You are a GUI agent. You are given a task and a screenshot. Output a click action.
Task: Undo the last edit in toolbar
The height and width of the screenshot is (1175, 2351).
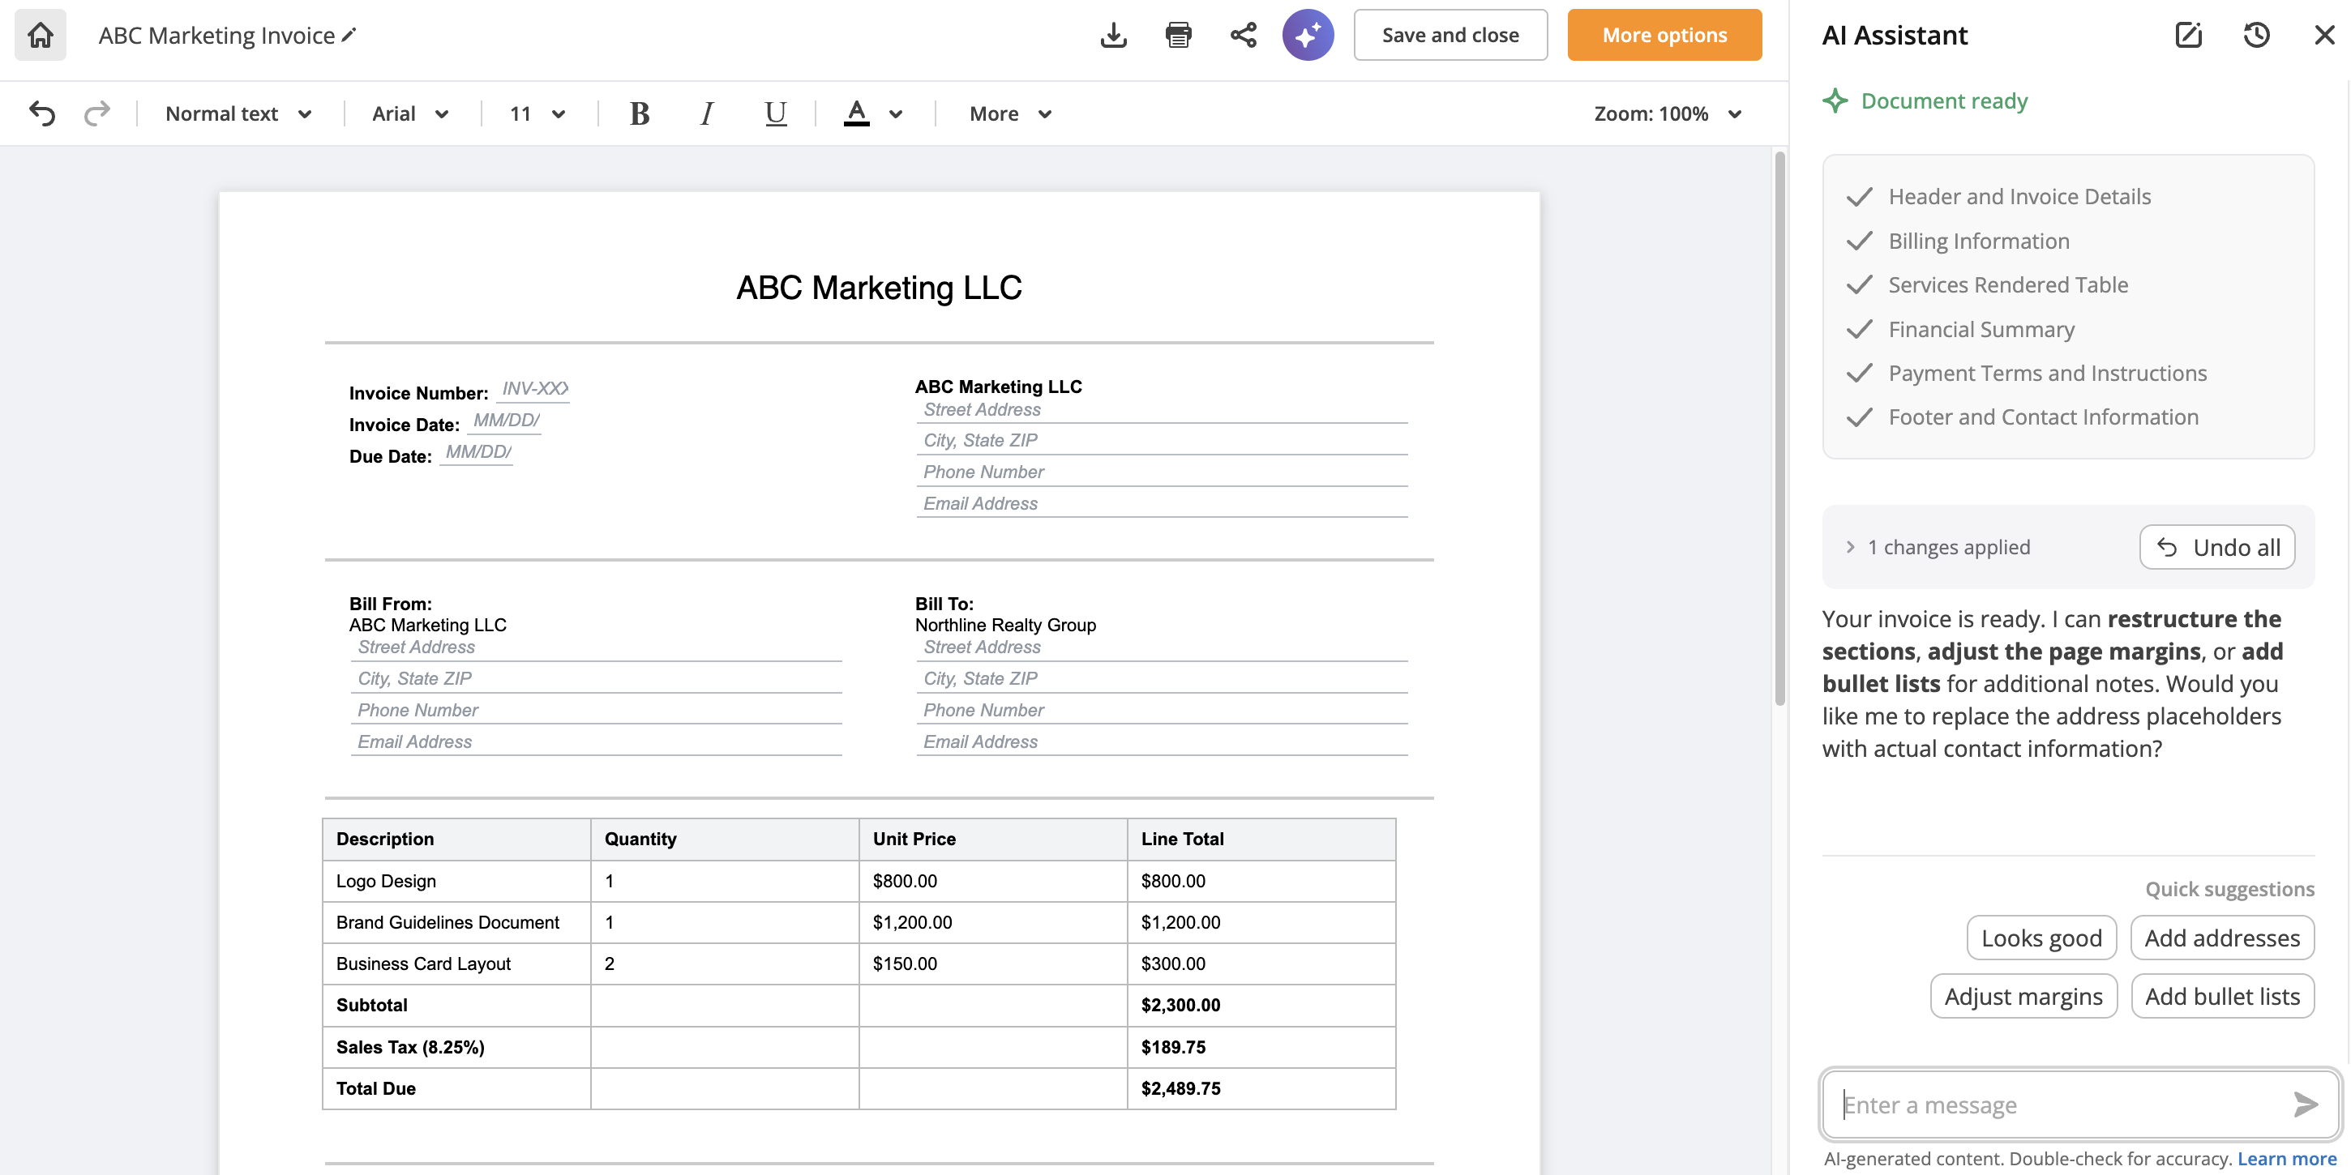42,113
